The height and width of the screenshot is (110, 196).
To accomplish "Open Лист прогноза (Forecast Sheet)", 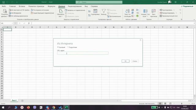I will pos(154,13).
